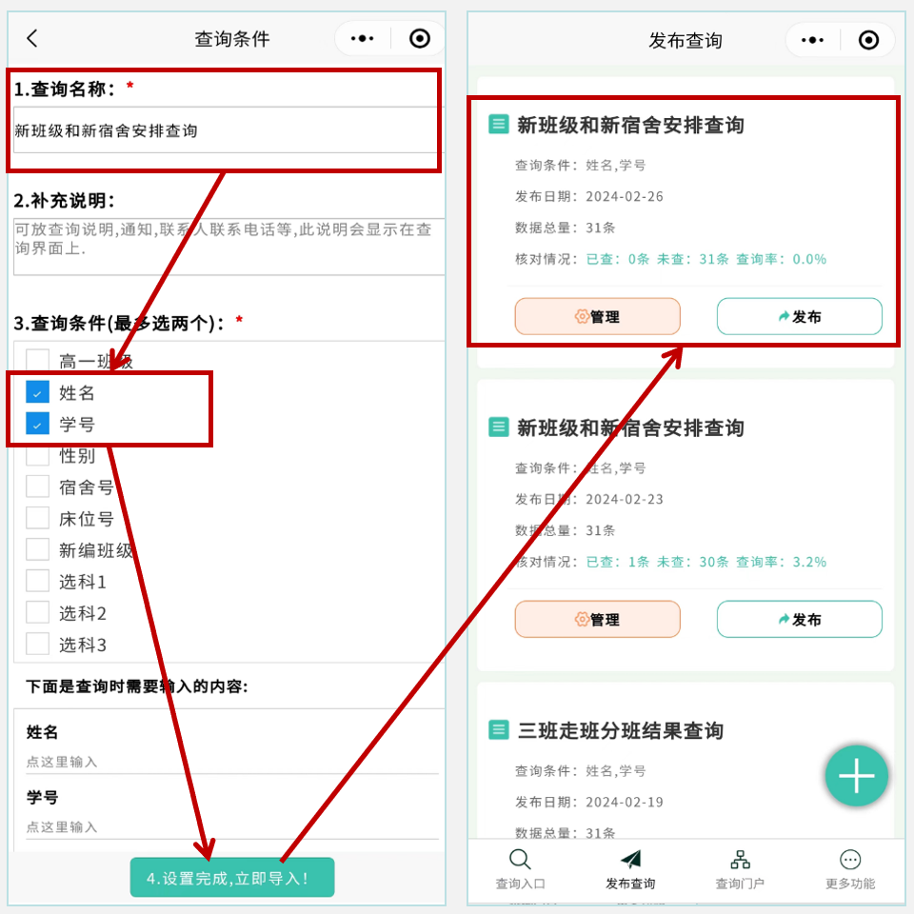Click the 查询率: 0.0% status text
914x914 pixels.
pyautogui.click(x=781, y=259)
